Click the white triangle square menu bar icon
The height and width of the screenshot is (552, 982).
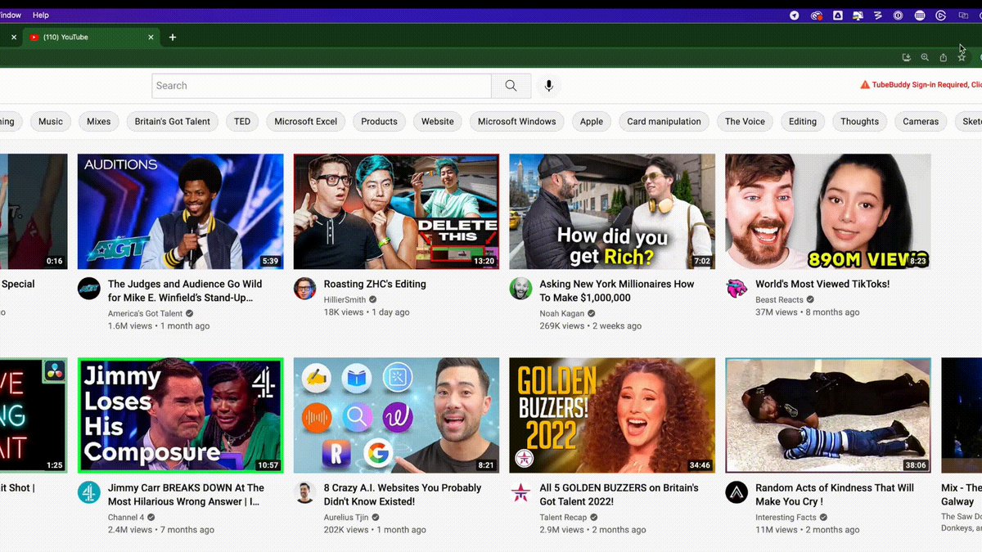coord(838,15)
